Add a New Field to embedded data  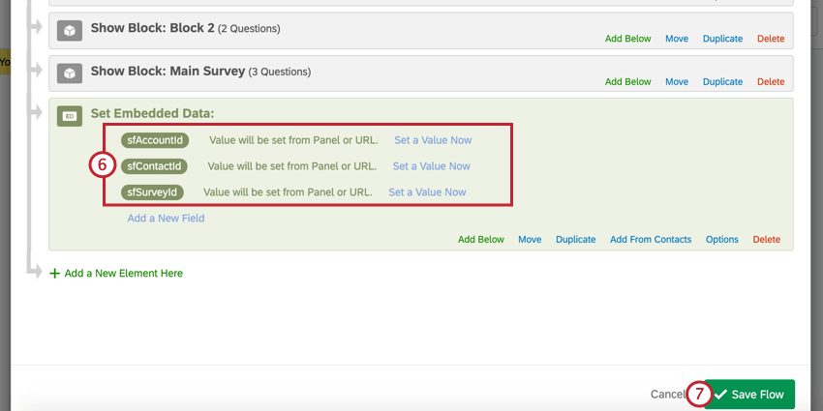point(166,219)
